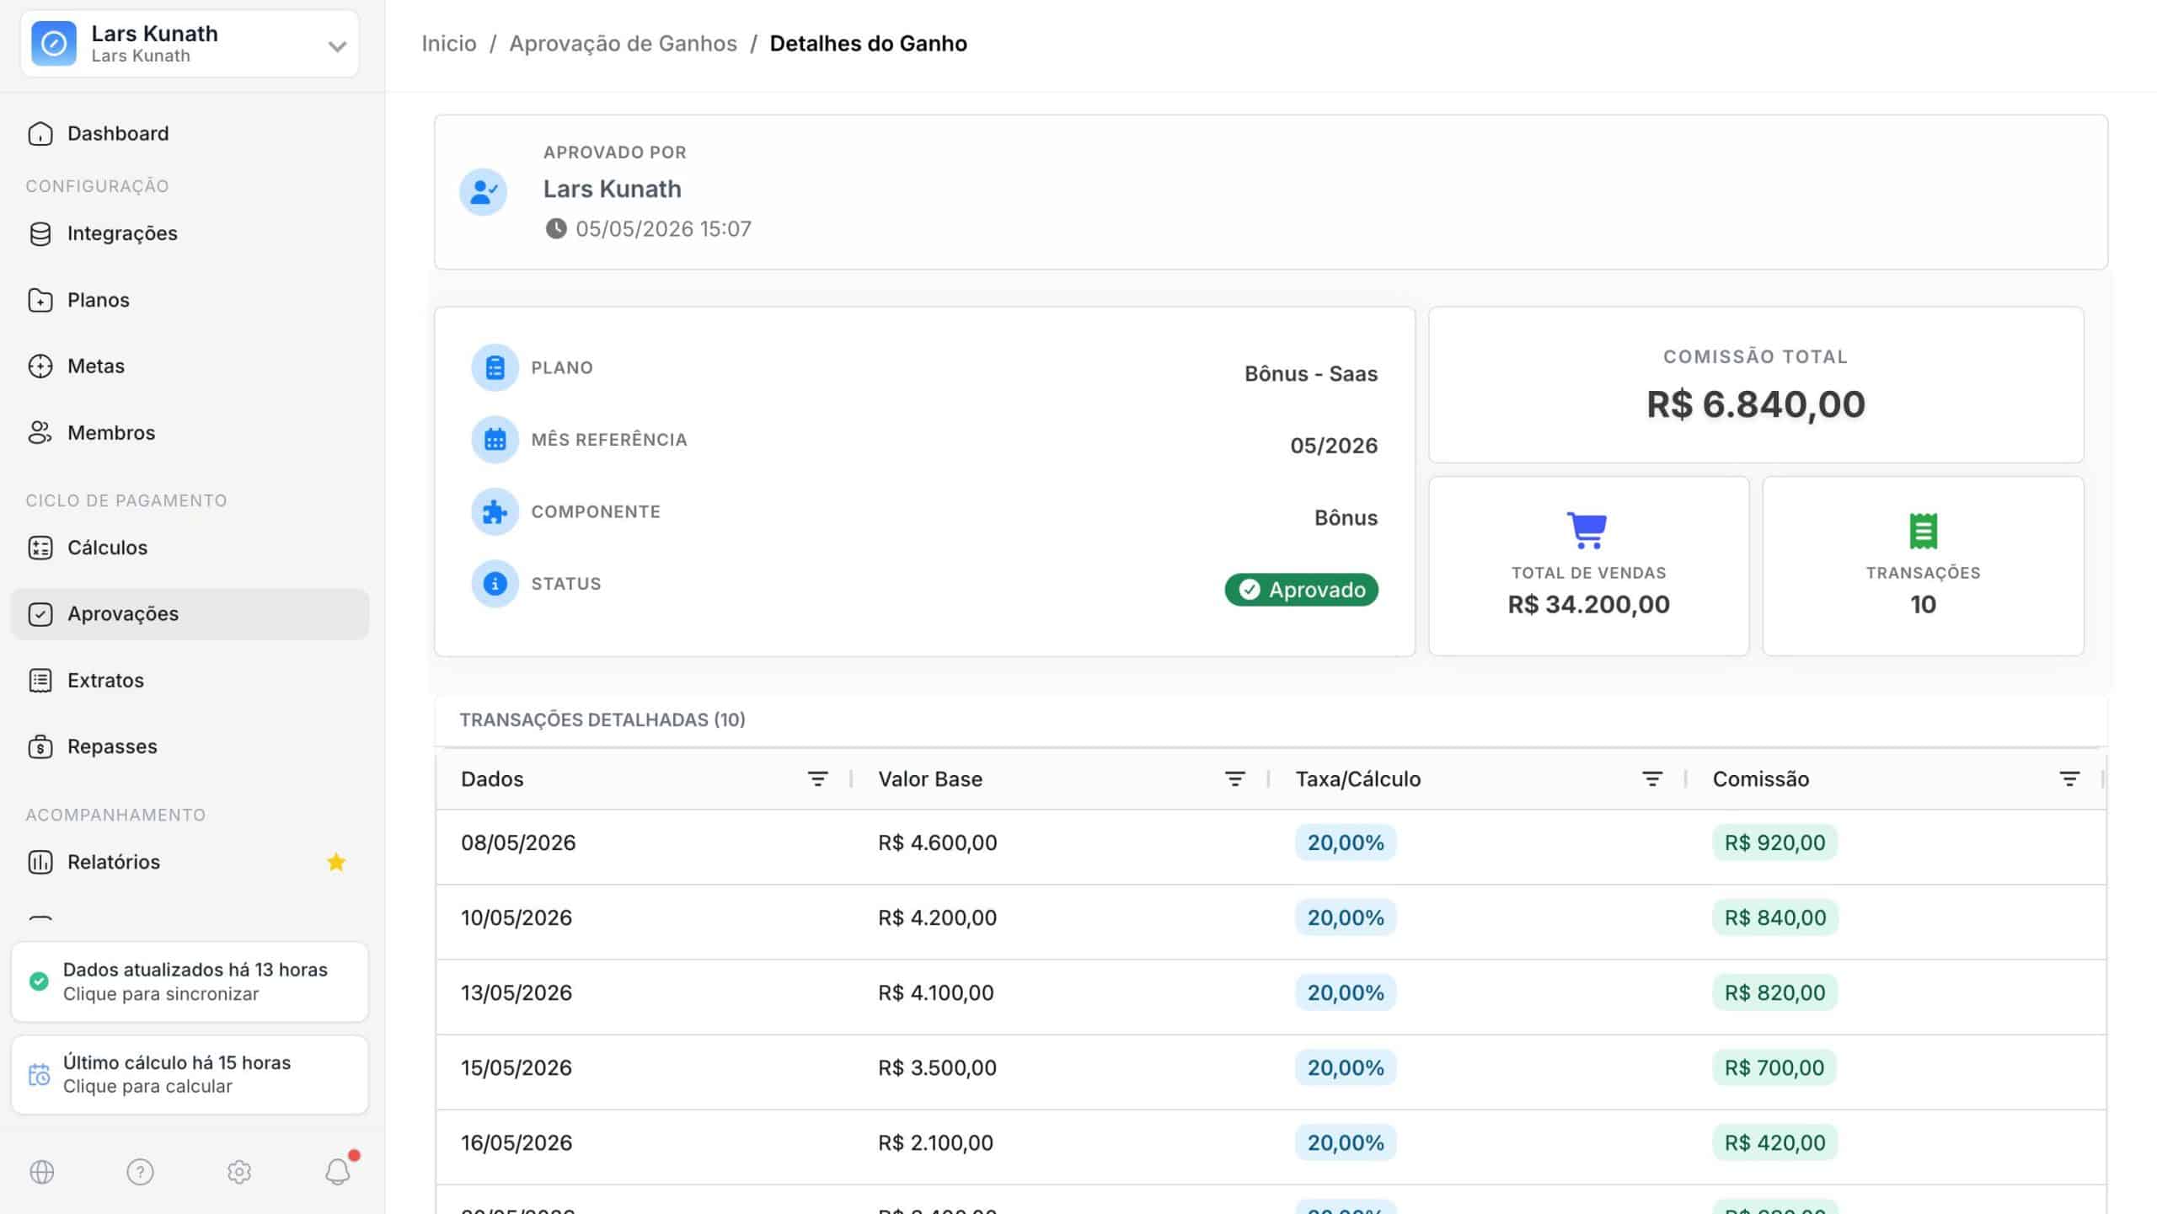
Task: Click the R$ 6.840,00 total commission value
Action: click(x=1756, y=404)
